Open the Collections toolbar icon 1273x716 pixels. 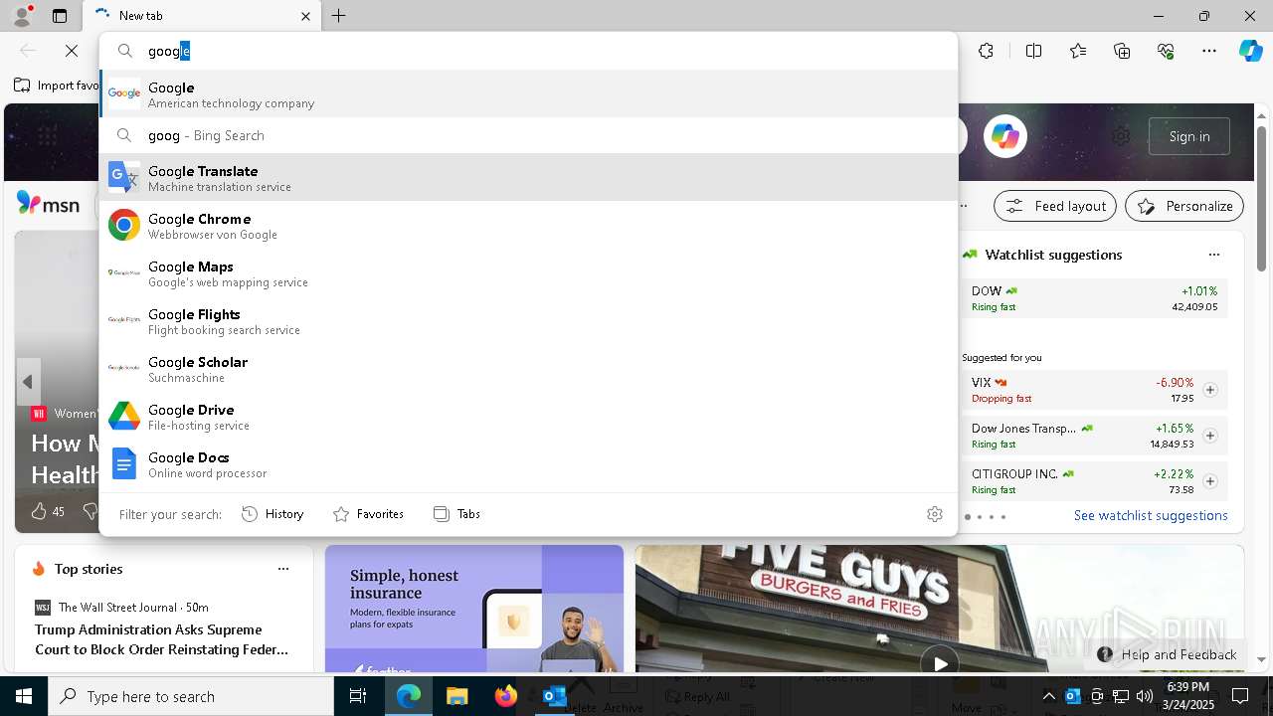[x=1122, y=51]
